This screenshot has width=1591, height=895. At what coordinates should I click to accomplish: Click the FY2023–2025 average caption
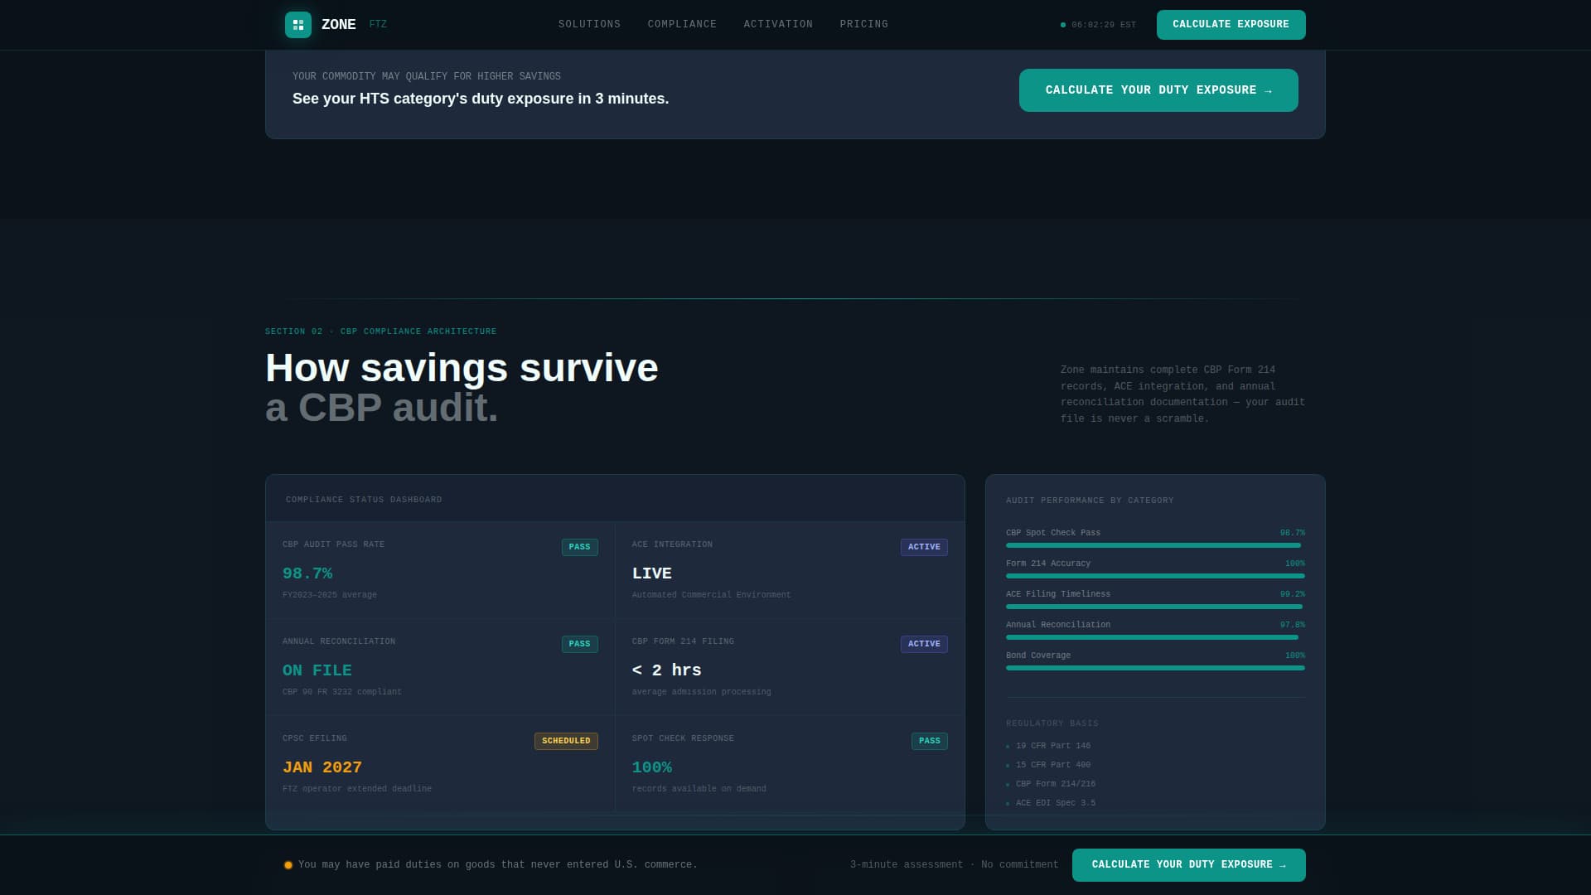330,596
